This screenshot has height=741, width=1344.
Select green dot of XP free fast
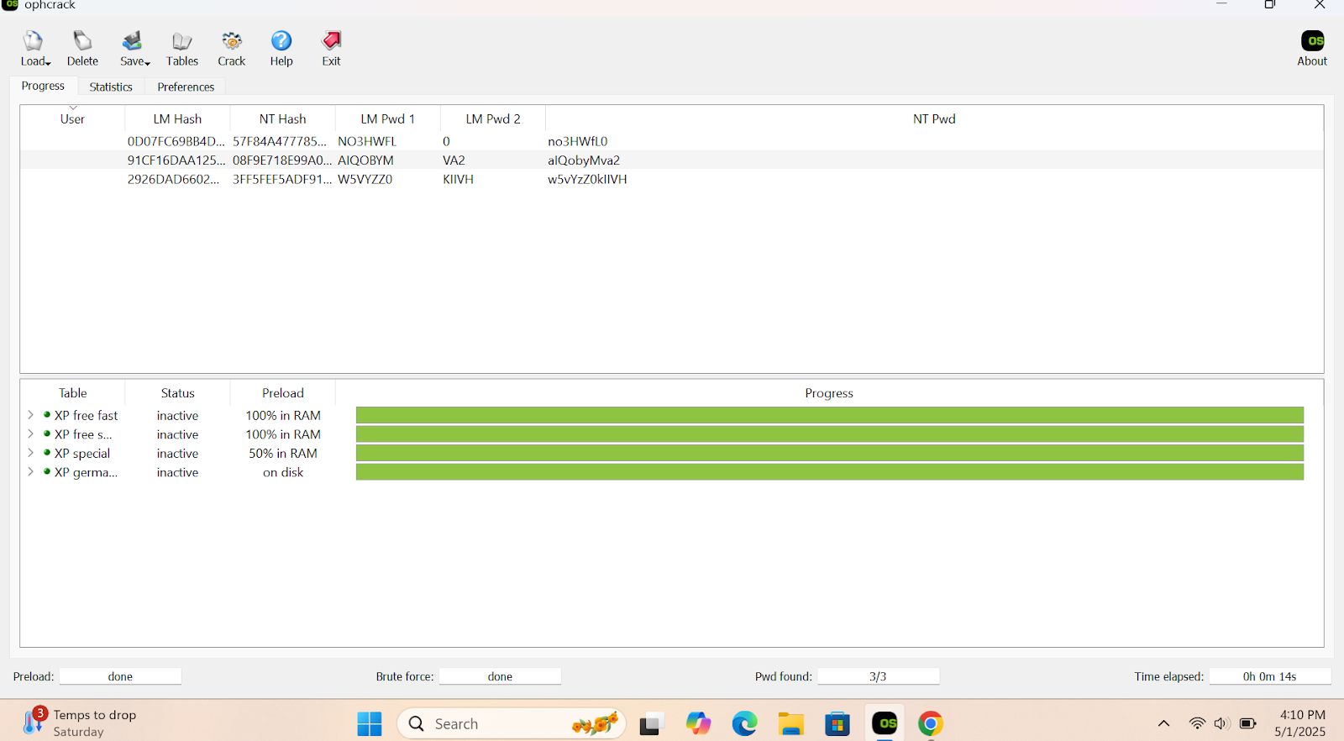tap(47, 415)
